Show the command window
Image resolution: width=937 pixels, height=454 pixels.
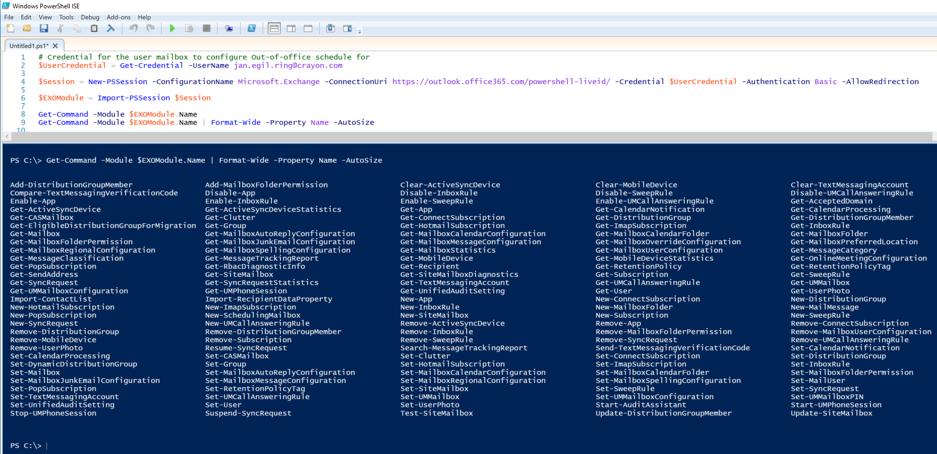(331, 28)
